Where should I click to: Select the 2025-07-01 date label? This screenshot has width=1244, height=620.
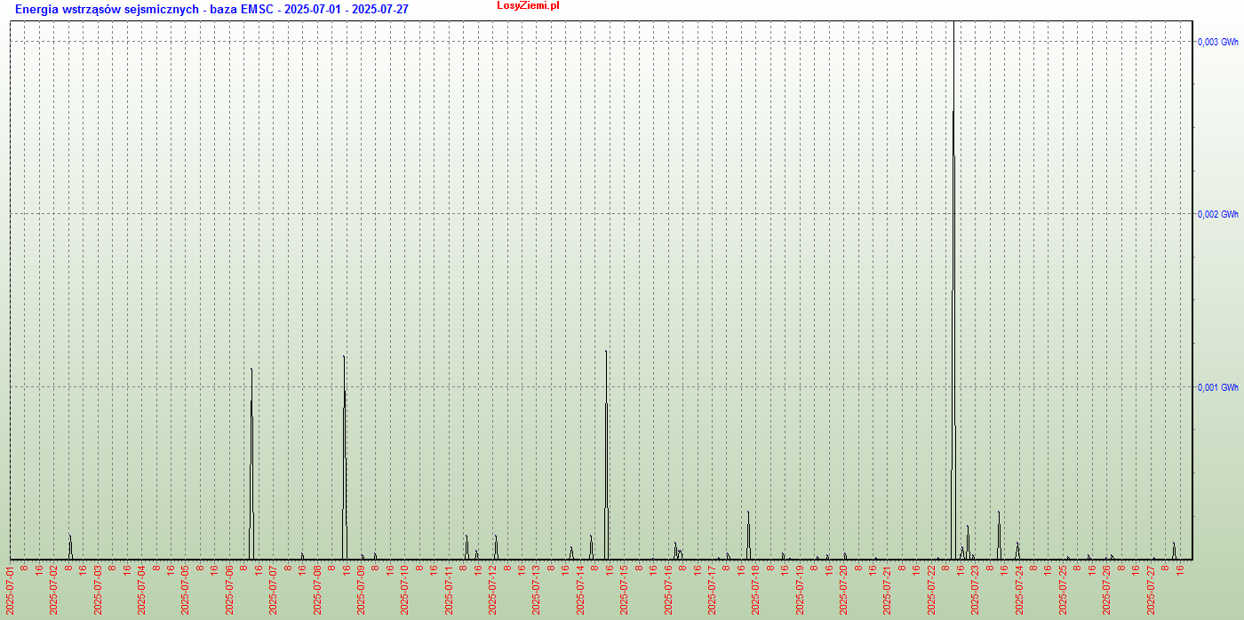pos(11,589)
